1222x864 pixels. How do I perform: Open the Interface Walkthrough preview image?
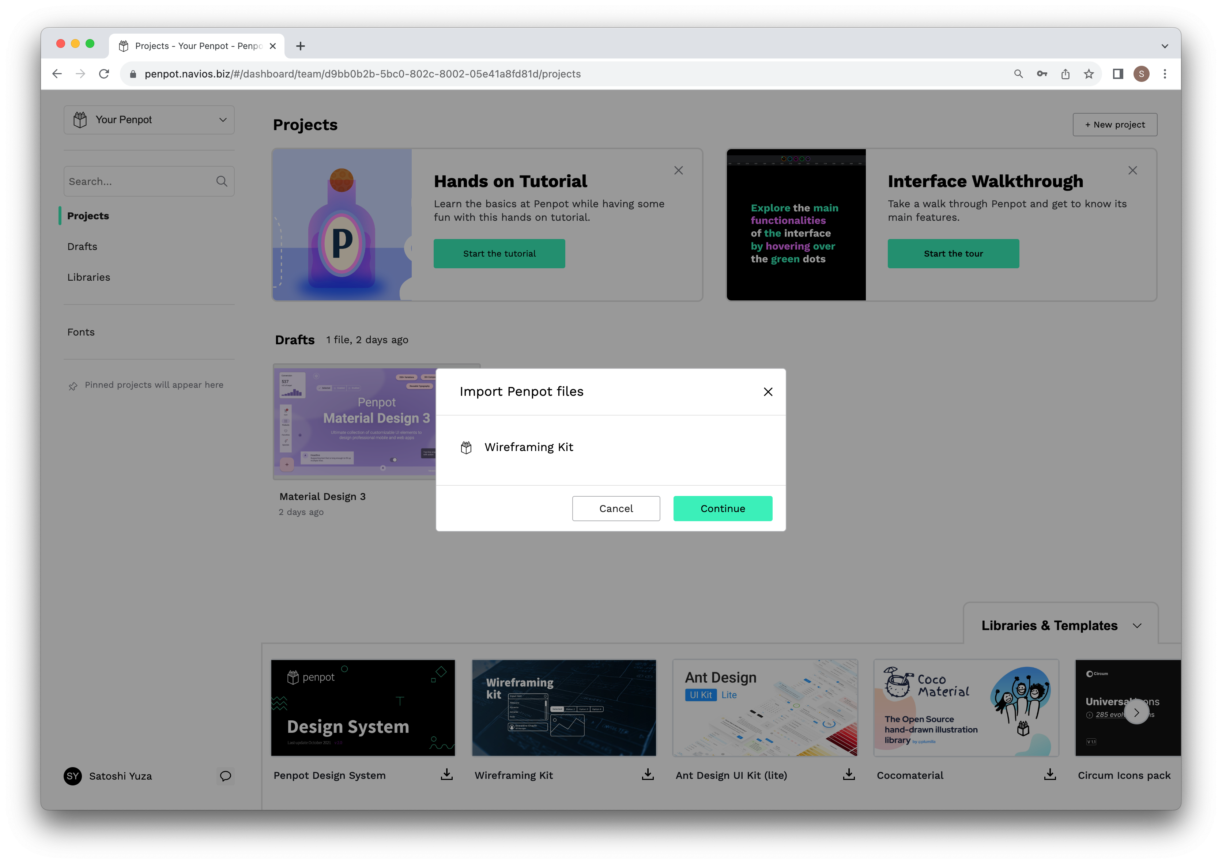tap(796, 225)
